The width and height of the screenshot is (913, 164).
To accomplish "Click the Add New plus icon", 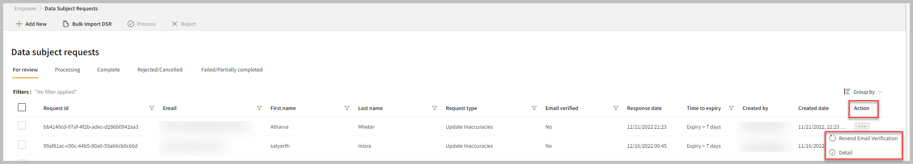I will click(x=19, y=24).
